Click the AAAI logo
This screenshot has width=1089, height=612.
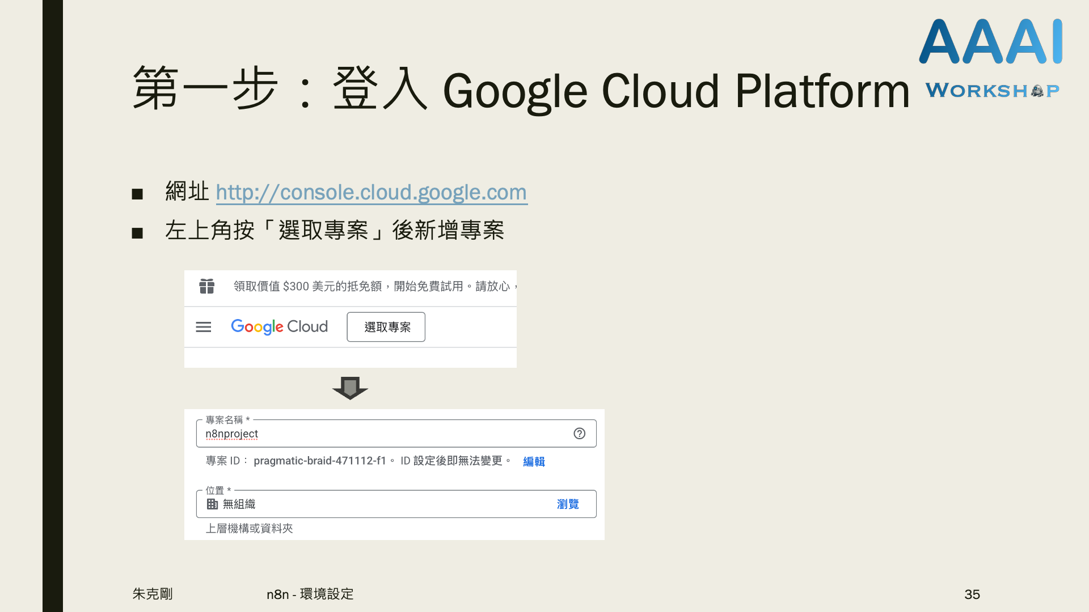[x=990, y=42]
